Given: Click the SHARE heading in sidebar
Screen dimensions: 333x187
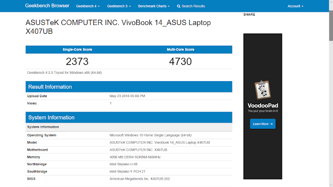Looking at the screenshot, I should [x=249, y=15].
